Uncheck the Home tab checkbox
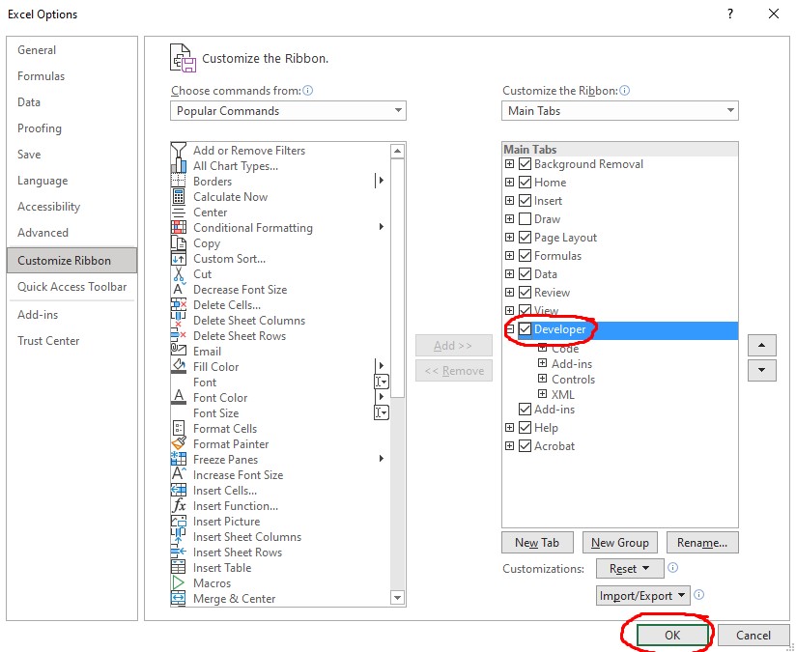 click(x=525, y=183)
